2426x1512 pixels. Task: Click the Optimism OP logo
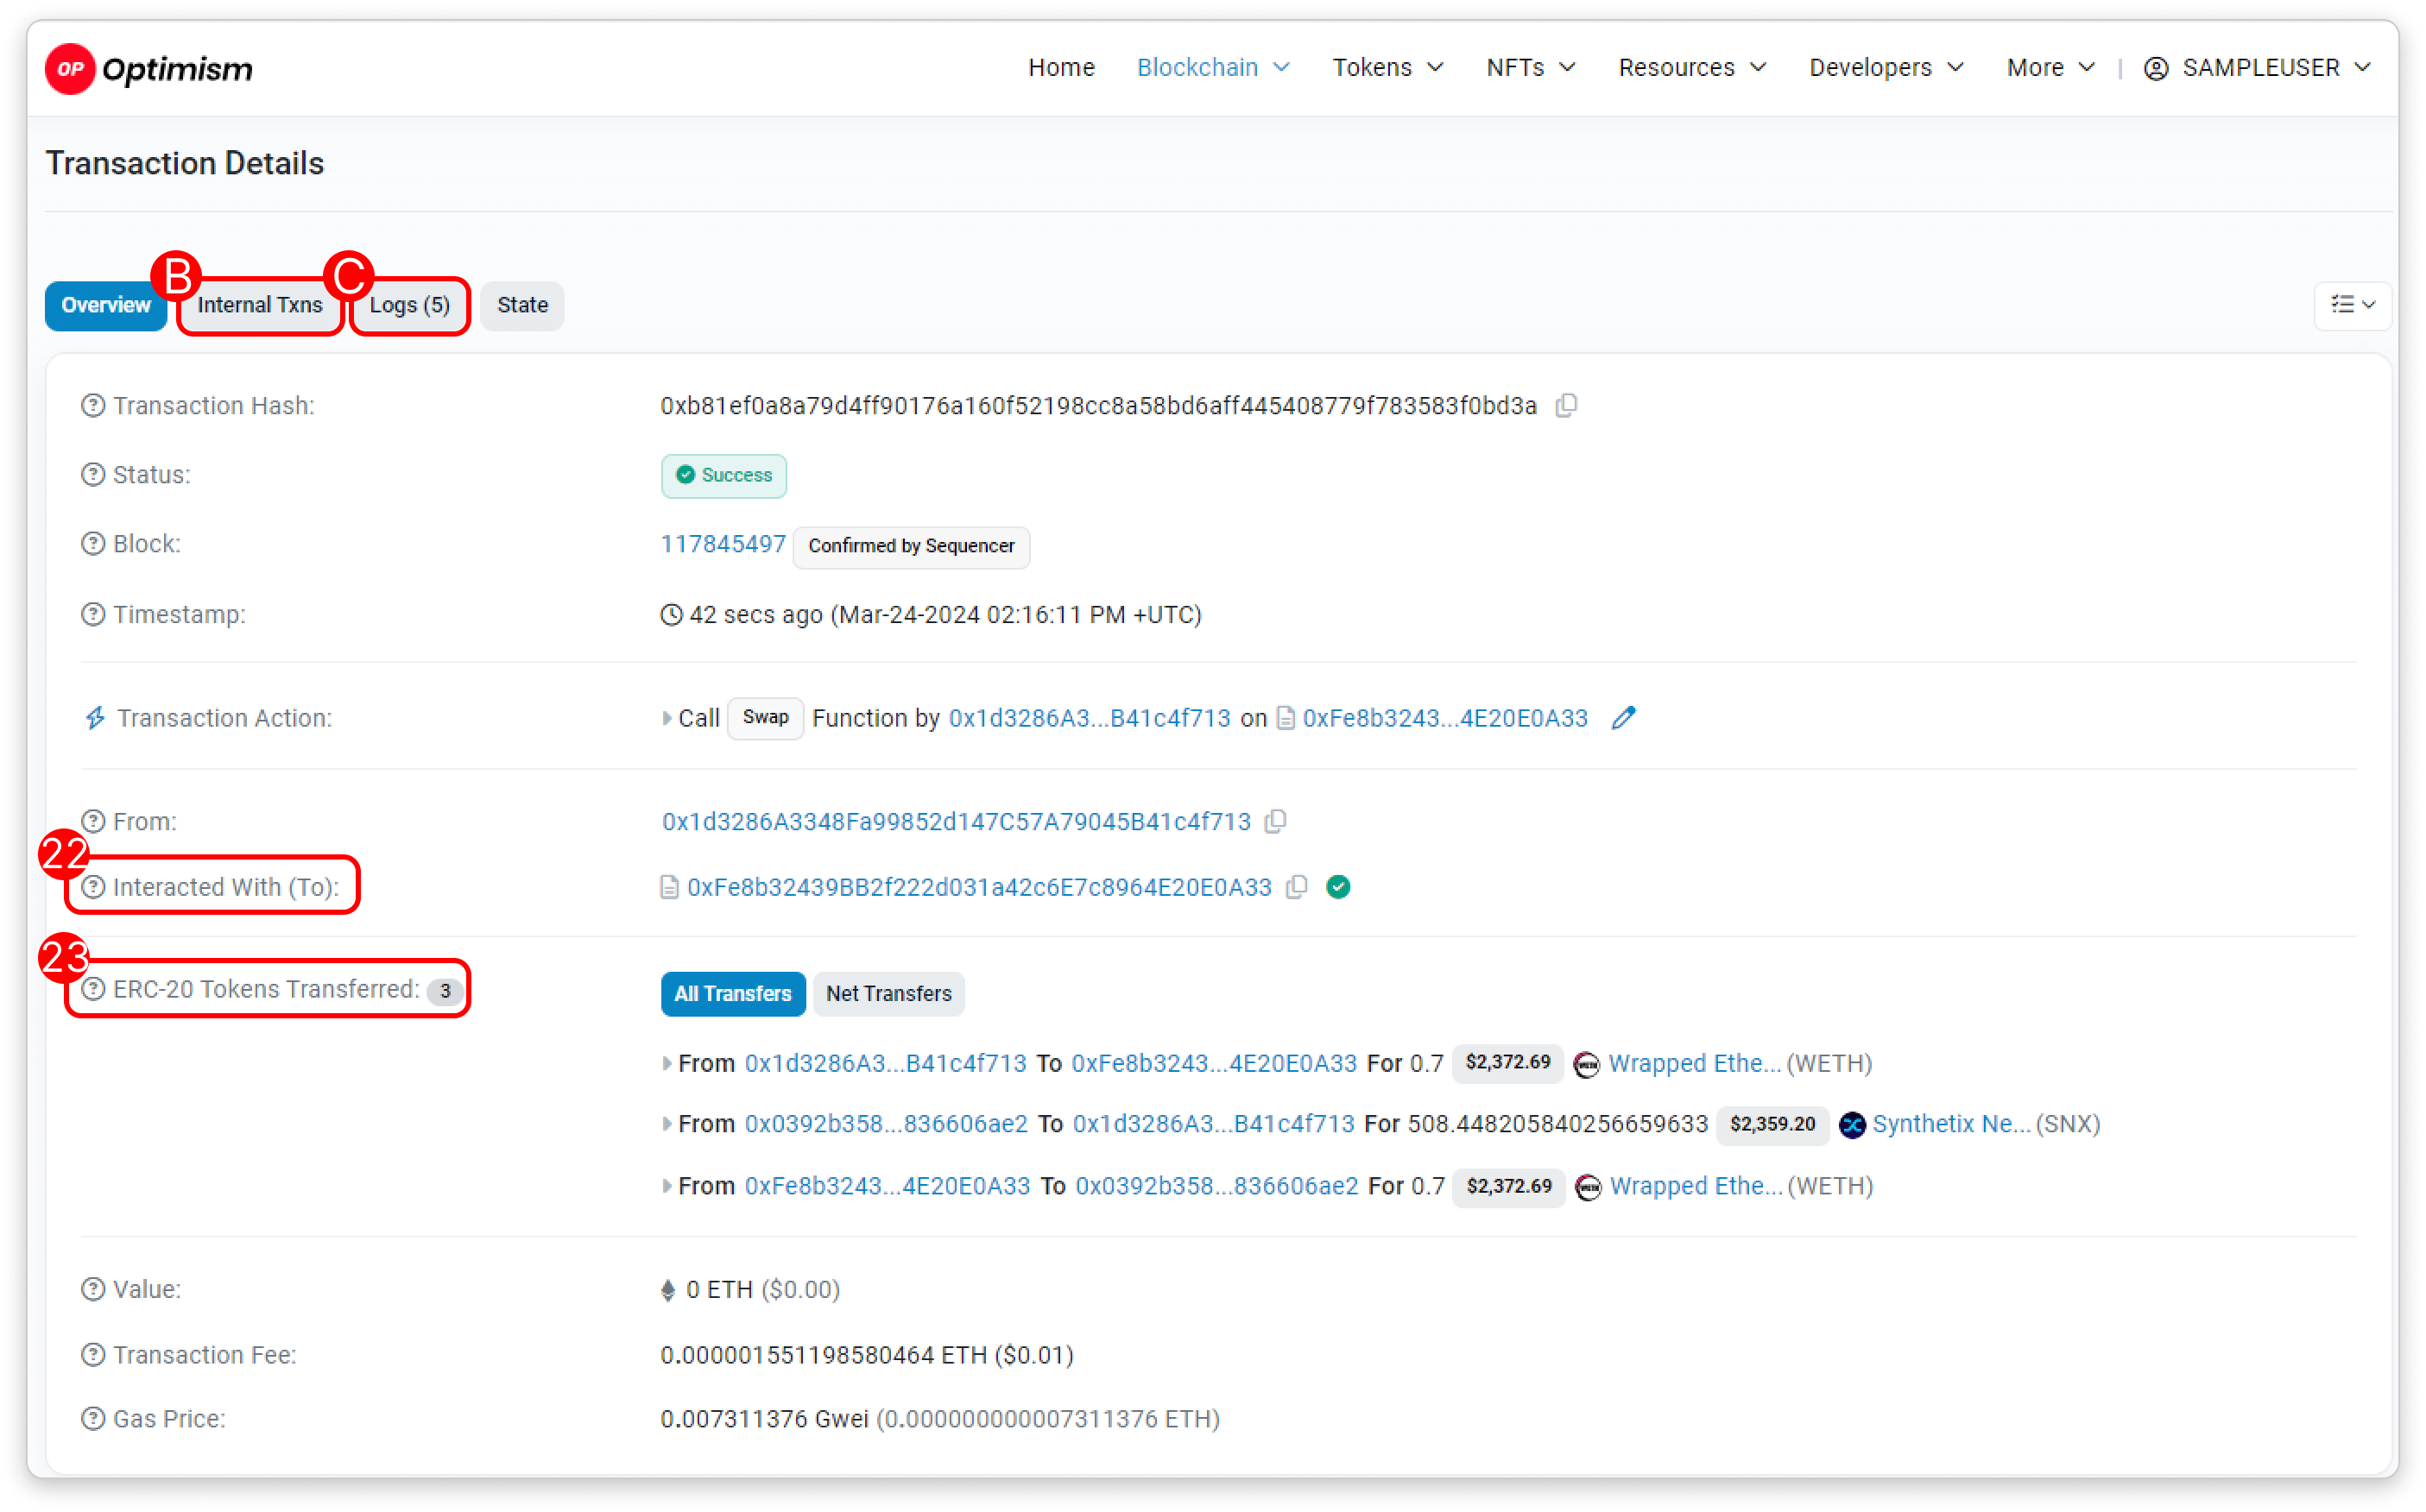[x=149, y=68]
